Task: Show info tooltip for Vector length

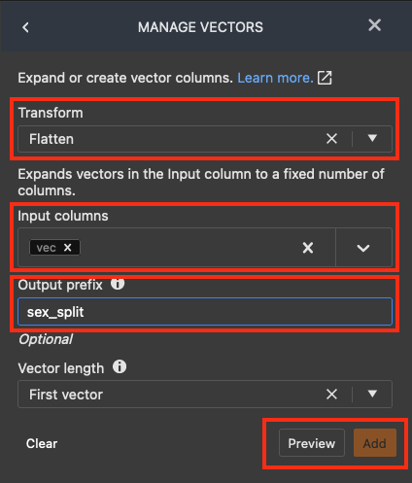Action: click(x=120, y=367)
